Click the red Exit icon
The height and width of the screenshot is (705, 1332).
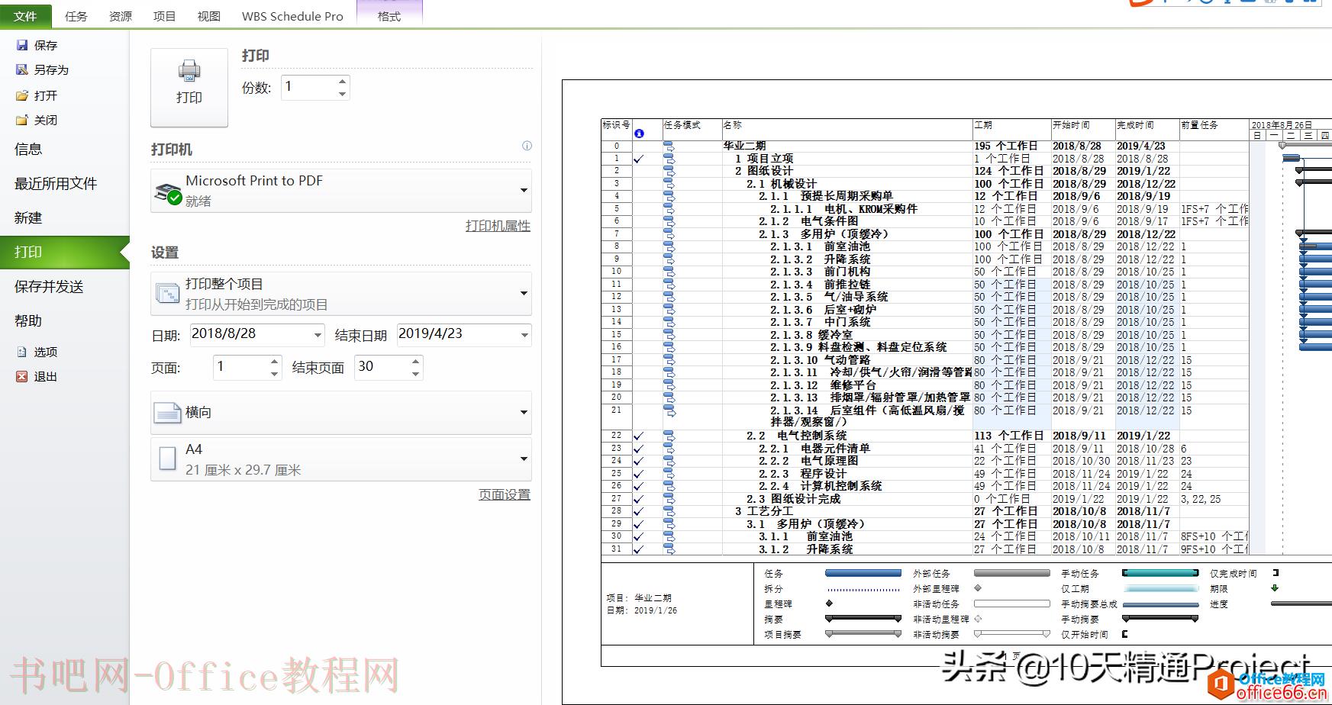(x=22, y=376)
